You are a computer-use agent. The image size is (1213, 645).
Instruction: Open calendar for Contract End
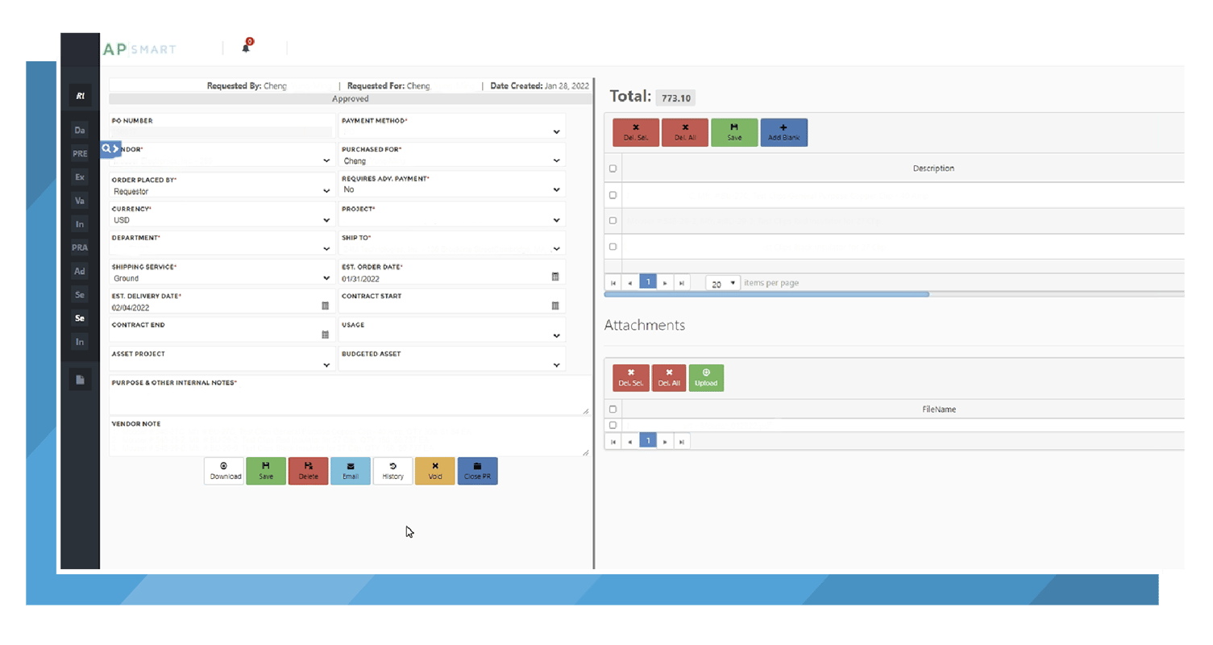click(325, 335)
